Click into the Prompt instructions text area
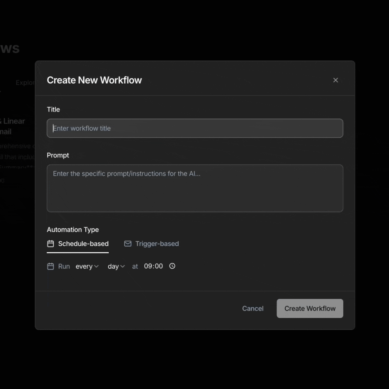 (194, 188)
